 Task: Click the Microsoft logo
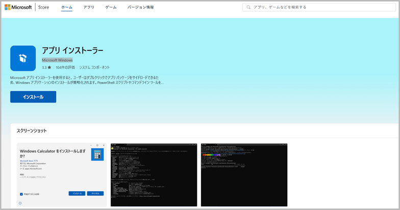pyautogui.click(x=18, y=7)
